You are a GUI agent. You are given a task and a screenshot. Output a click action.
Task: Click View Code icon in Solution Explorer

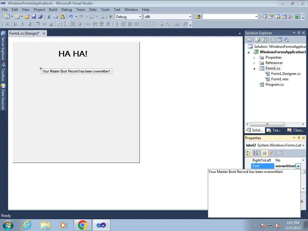click(273, 40)
